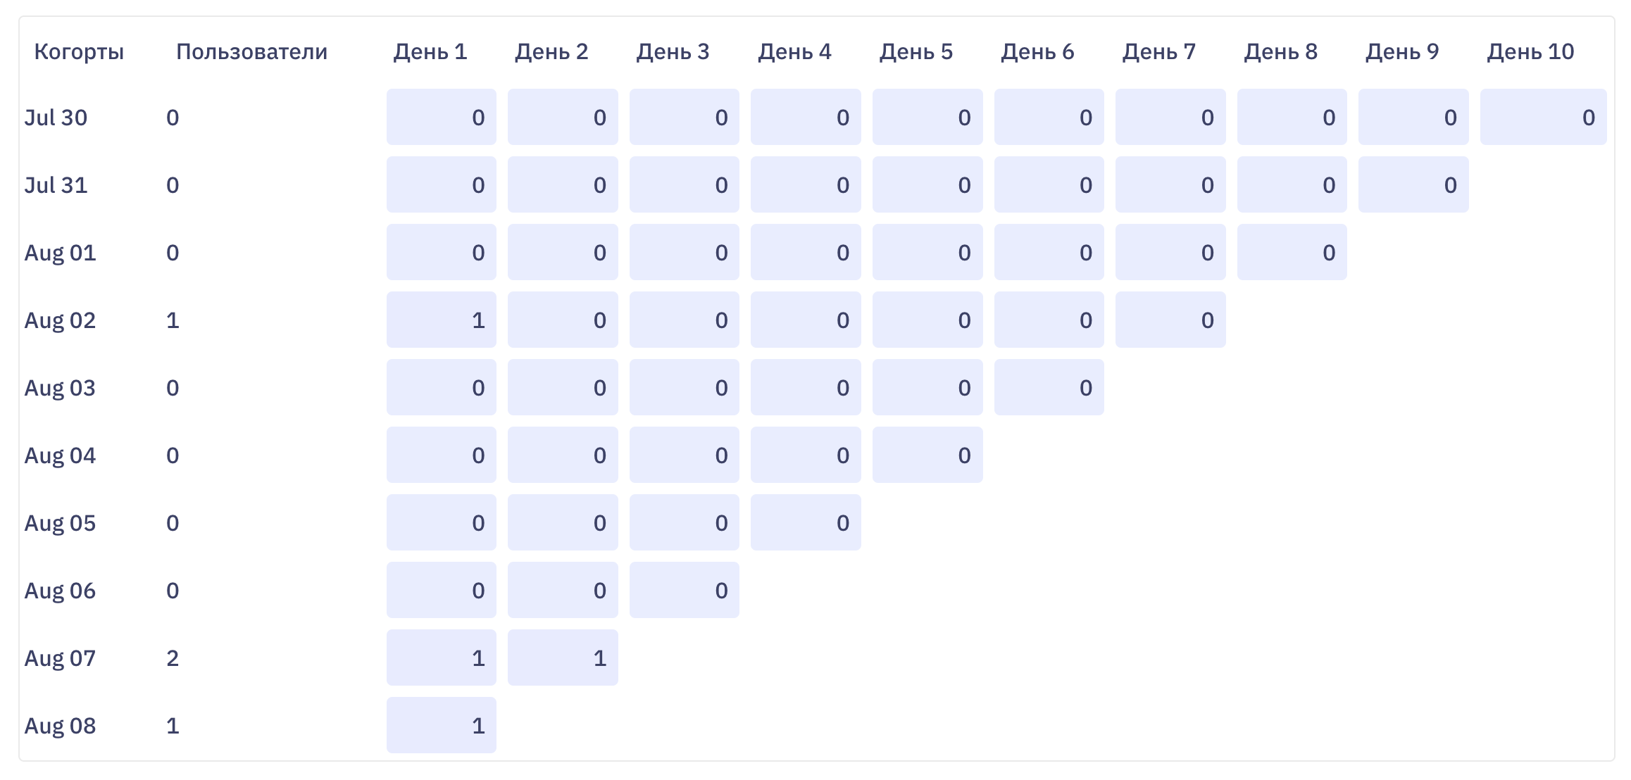Viewport: 1631px width, 780px height.
Task: Click the День 7 column header
Action: pyautogui.click(x=1159, y=52)
